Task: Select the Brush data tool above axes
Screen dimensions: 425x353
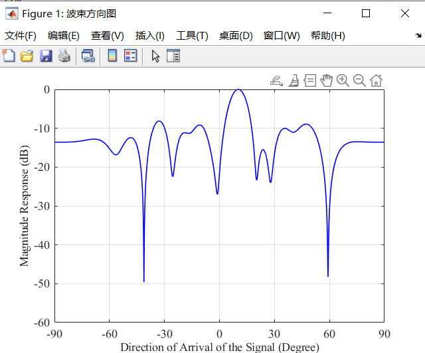Action: (x=294, y=81)
